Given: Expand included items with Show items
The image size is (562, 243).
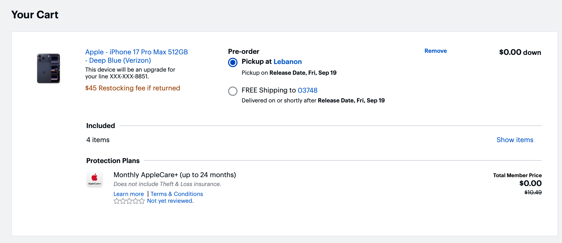Looking at the screenshot, I should pos(515,140).
